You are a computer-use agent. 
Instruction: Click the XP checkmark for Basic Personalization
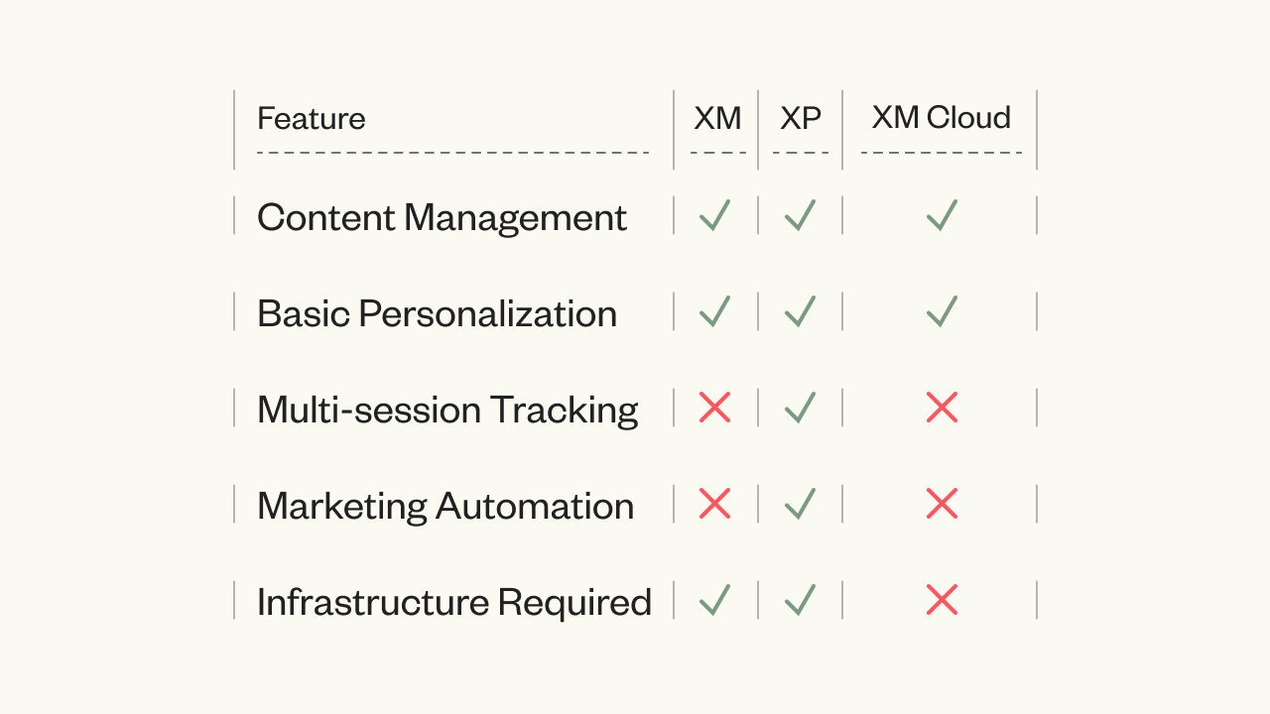click(x=800, y=311)
